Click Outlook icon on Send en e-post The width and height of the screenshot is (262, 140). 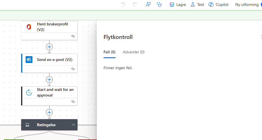[x=29, y=60]
